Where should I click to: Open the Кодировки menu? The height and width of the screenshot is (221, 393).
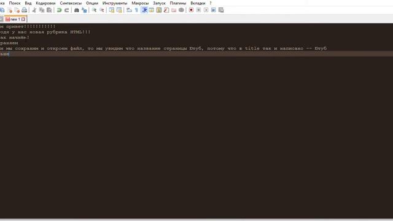[45, 3]
